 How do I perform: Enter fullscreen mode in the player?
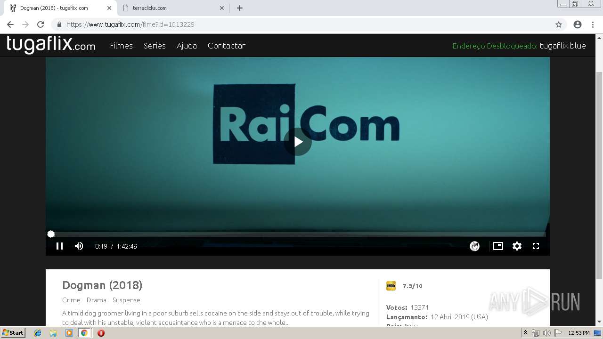pyautogui.click(x=536, y=246)
